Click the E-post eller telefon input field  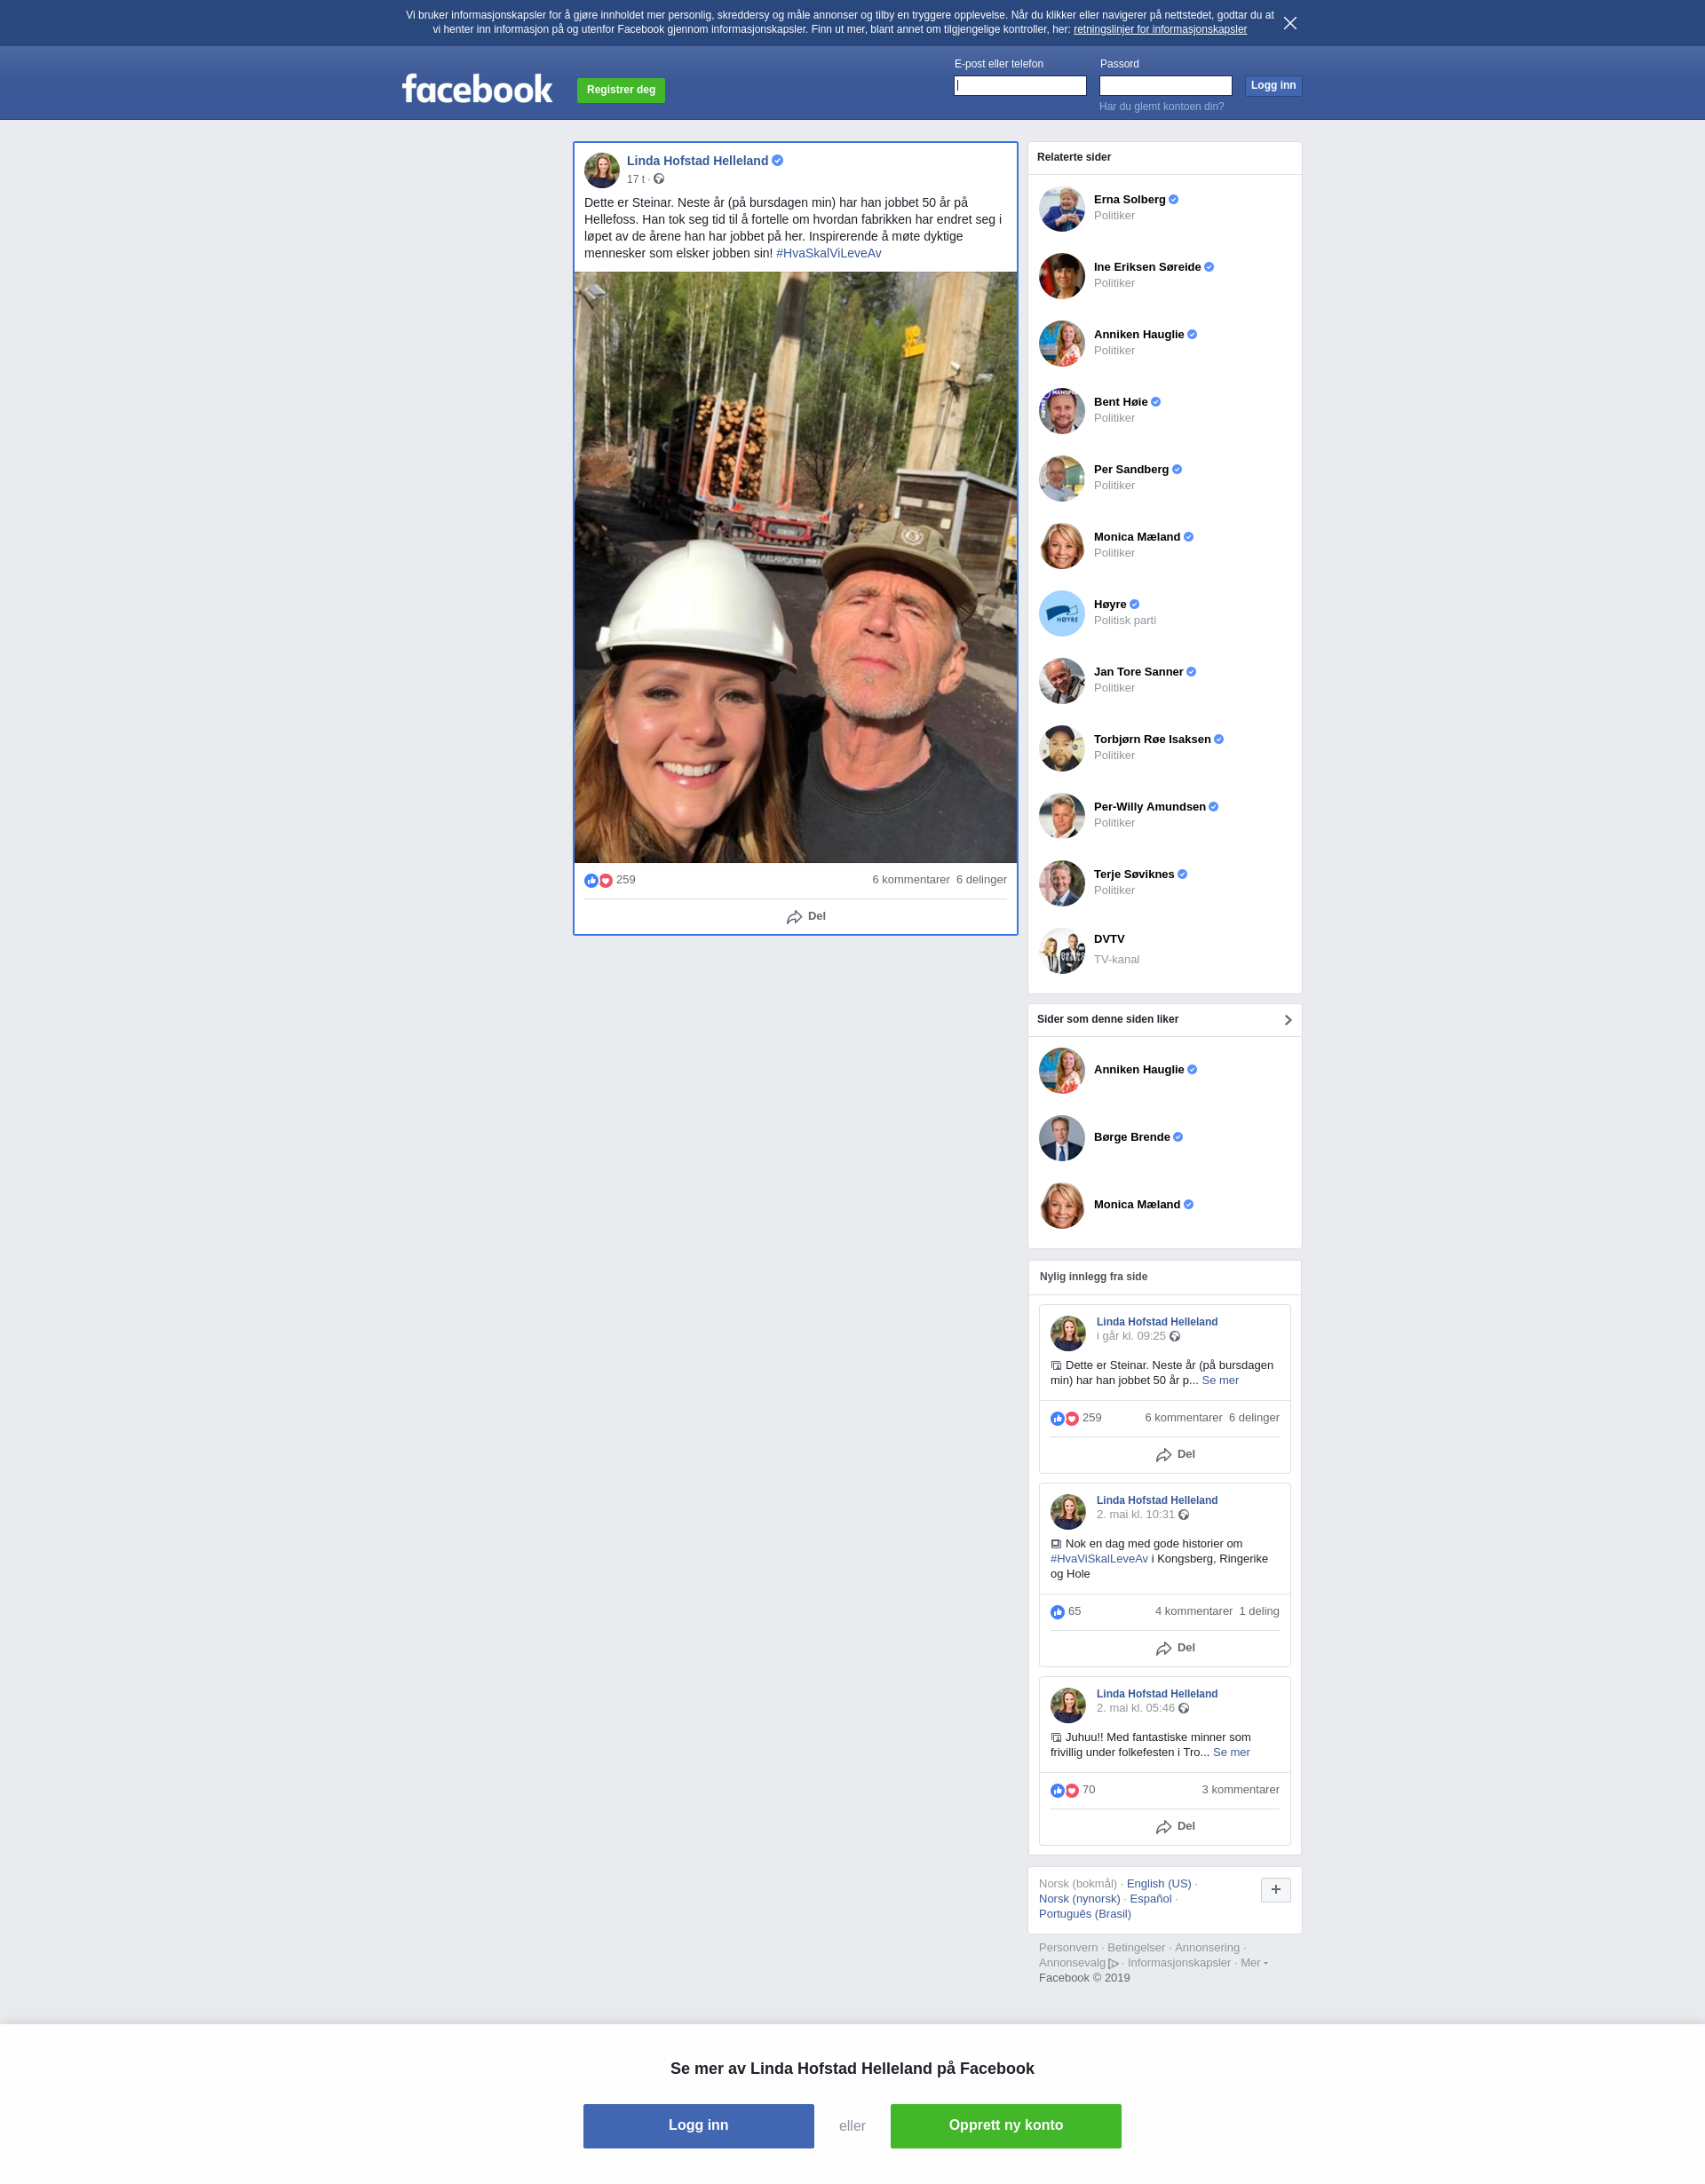tap(1020, 86)
